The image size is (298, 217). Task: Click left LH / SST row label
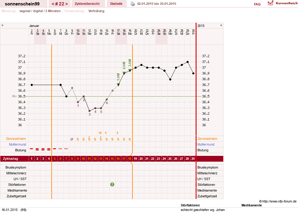20,179
